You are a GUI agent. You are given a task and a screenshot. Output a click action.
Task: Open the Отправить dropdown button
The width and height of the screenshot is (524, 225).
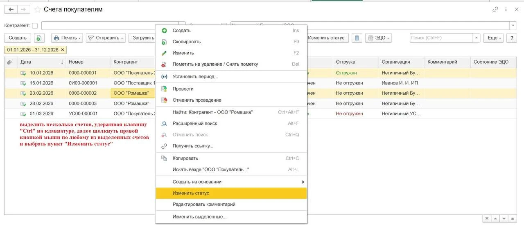pyautogui.click(x=106, y=38)
